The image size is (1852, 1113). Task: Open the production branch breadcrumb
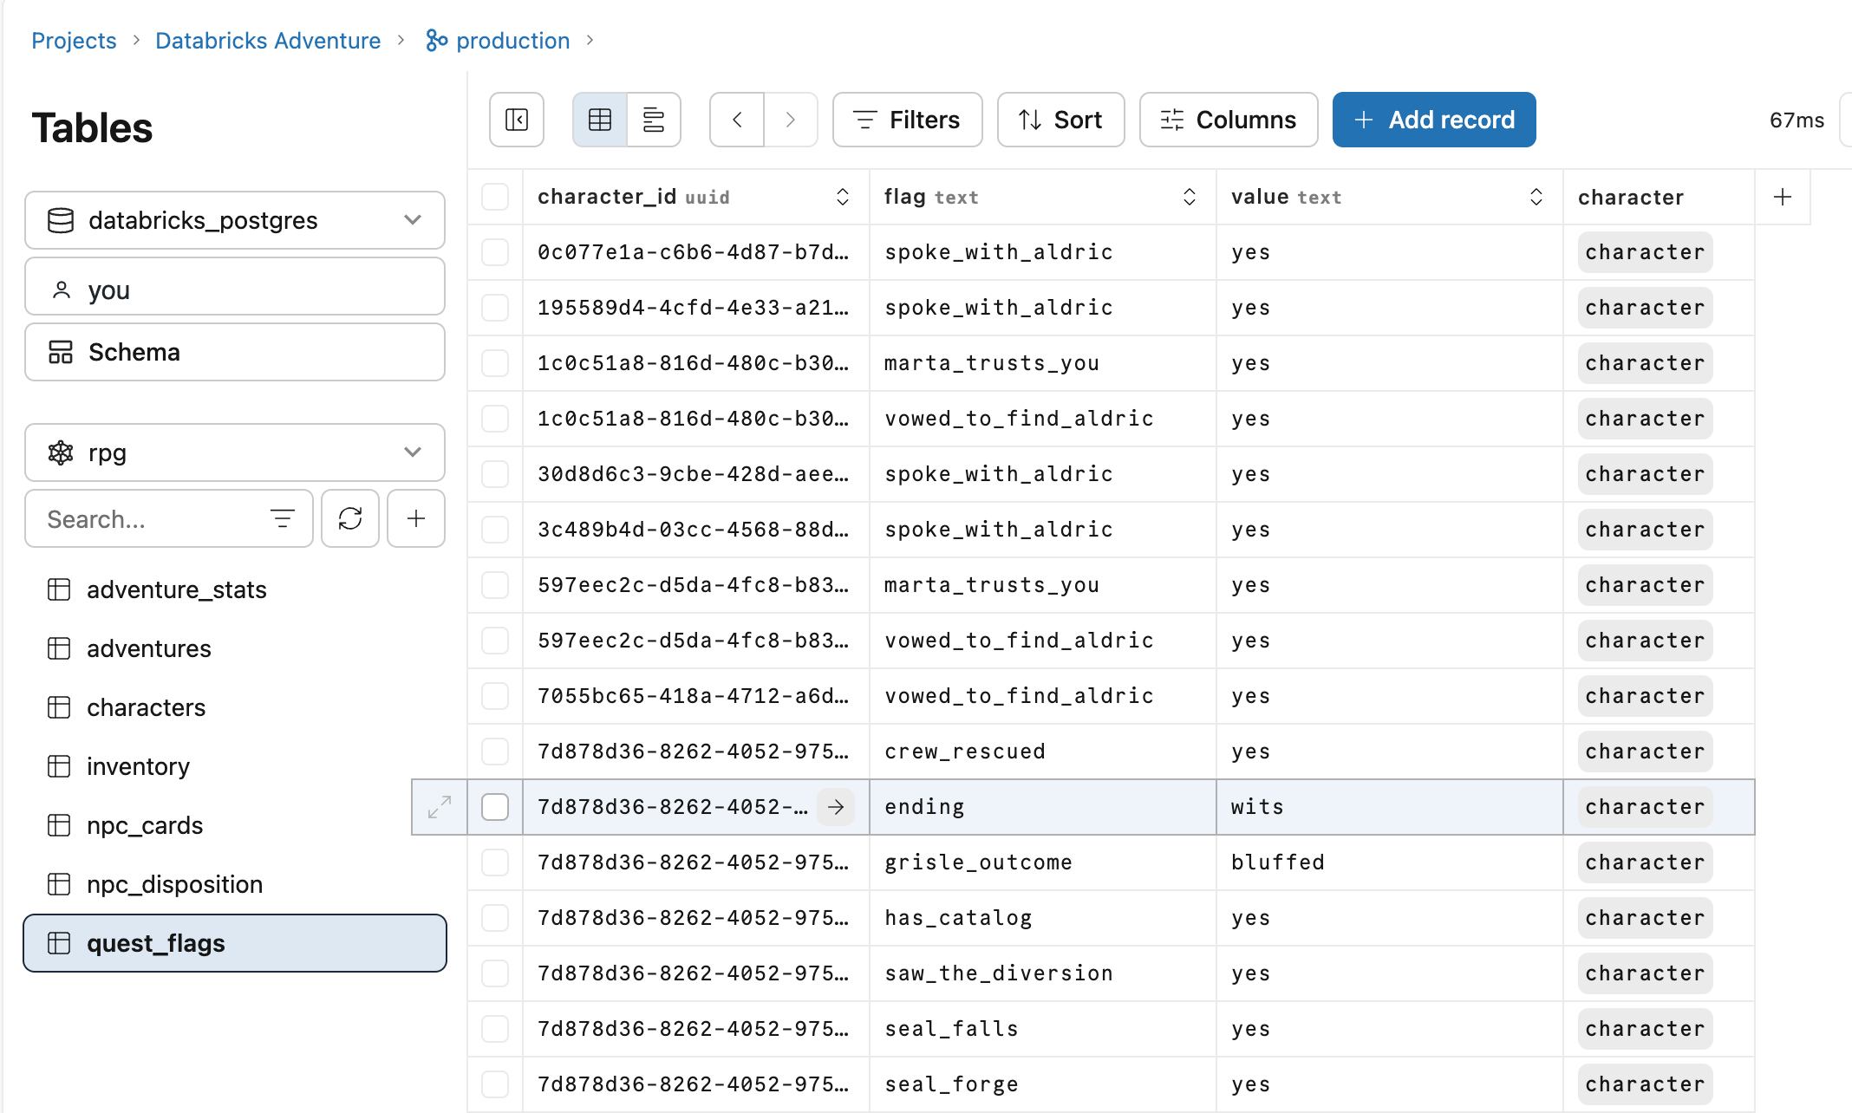click(x=498, y=41)
